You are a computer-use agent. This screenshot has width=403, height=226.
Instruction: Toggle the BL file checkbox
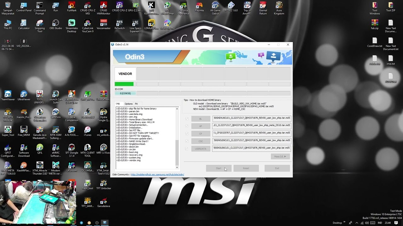click(187, 119)
